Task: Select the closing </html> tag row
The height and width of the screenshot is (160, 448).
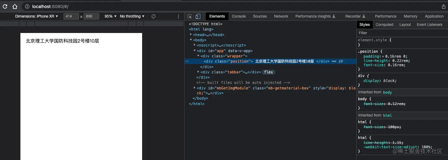Action: (197, 104)
